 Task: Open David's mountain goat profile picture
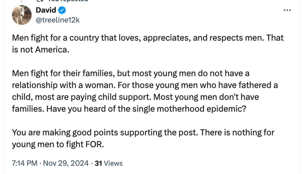click(x=22, y=15)
